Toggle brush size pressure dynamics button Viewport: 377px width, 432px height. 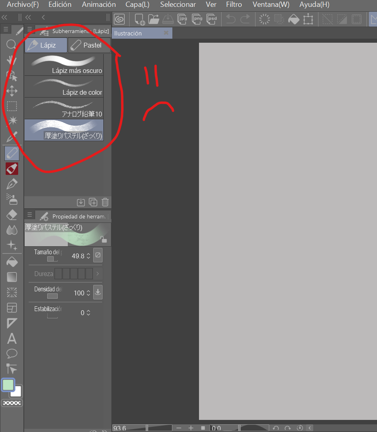pos(98,255)
